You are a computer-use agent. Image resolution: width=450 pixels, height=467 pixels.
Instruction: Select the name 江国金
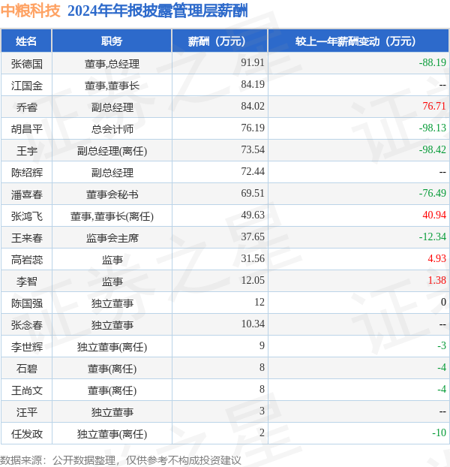(27, 86)
